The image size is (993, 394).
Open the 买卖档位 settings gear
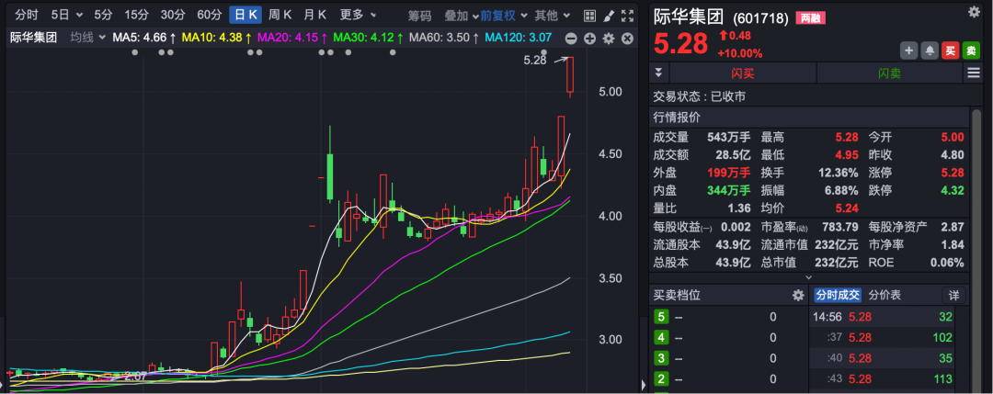coord(798,295)
